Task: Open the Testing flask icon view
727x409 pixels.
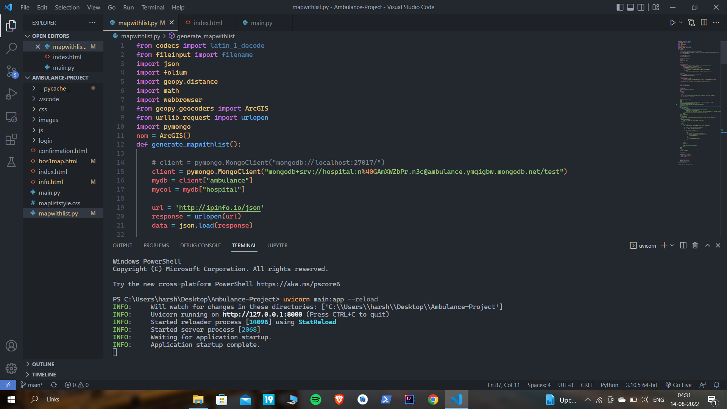Action: (x=11, y=162)
